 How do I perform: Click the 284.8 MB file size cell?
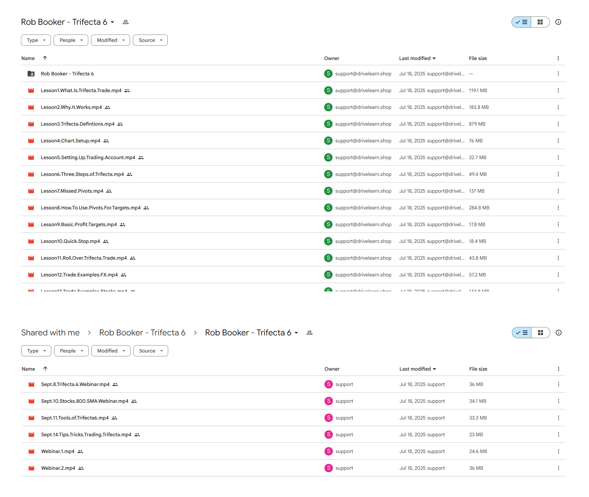click(x=479, y=208)
